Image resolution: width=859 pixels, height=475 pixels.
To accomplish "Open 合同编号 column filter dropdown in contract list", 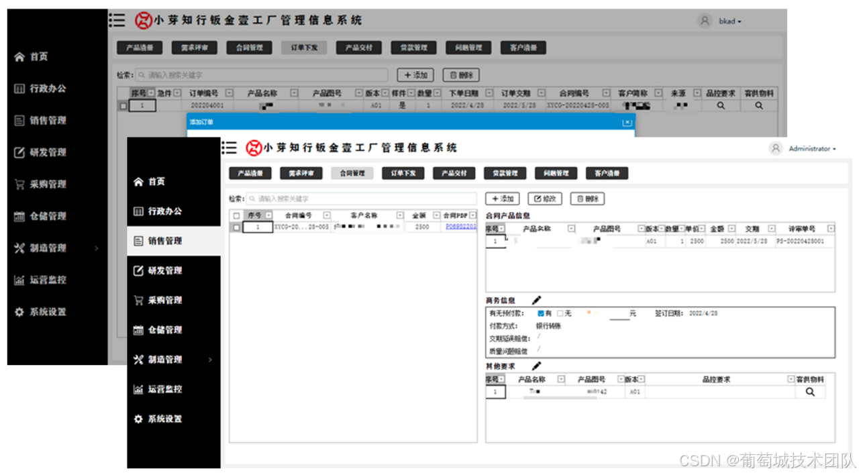I will (327, 215).
